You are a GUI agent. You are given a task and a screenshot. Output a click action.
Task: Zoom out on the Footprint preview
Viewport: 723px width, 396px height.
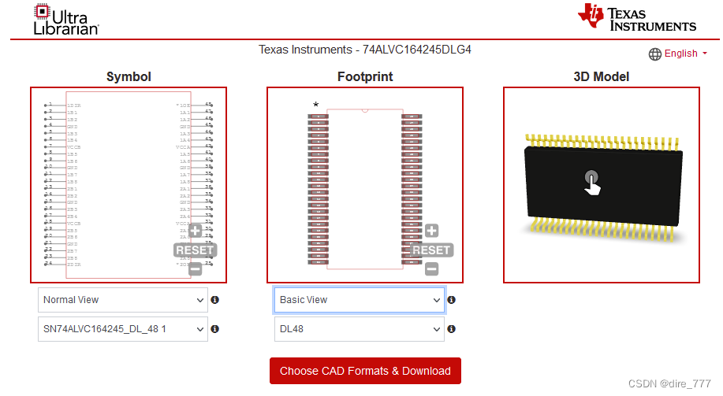click(431, 269)
